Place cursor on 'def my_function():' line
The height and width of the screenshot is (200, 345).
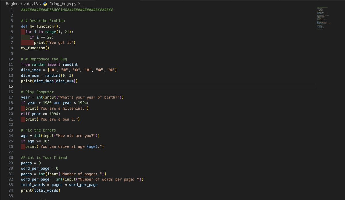41,26
